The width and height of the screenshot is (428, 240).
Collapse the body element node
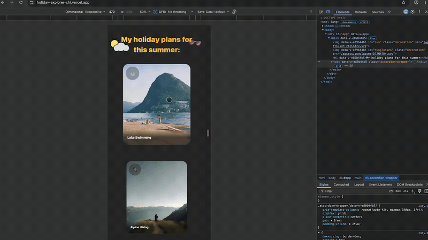pyautogui.click(x=323, y=30)
